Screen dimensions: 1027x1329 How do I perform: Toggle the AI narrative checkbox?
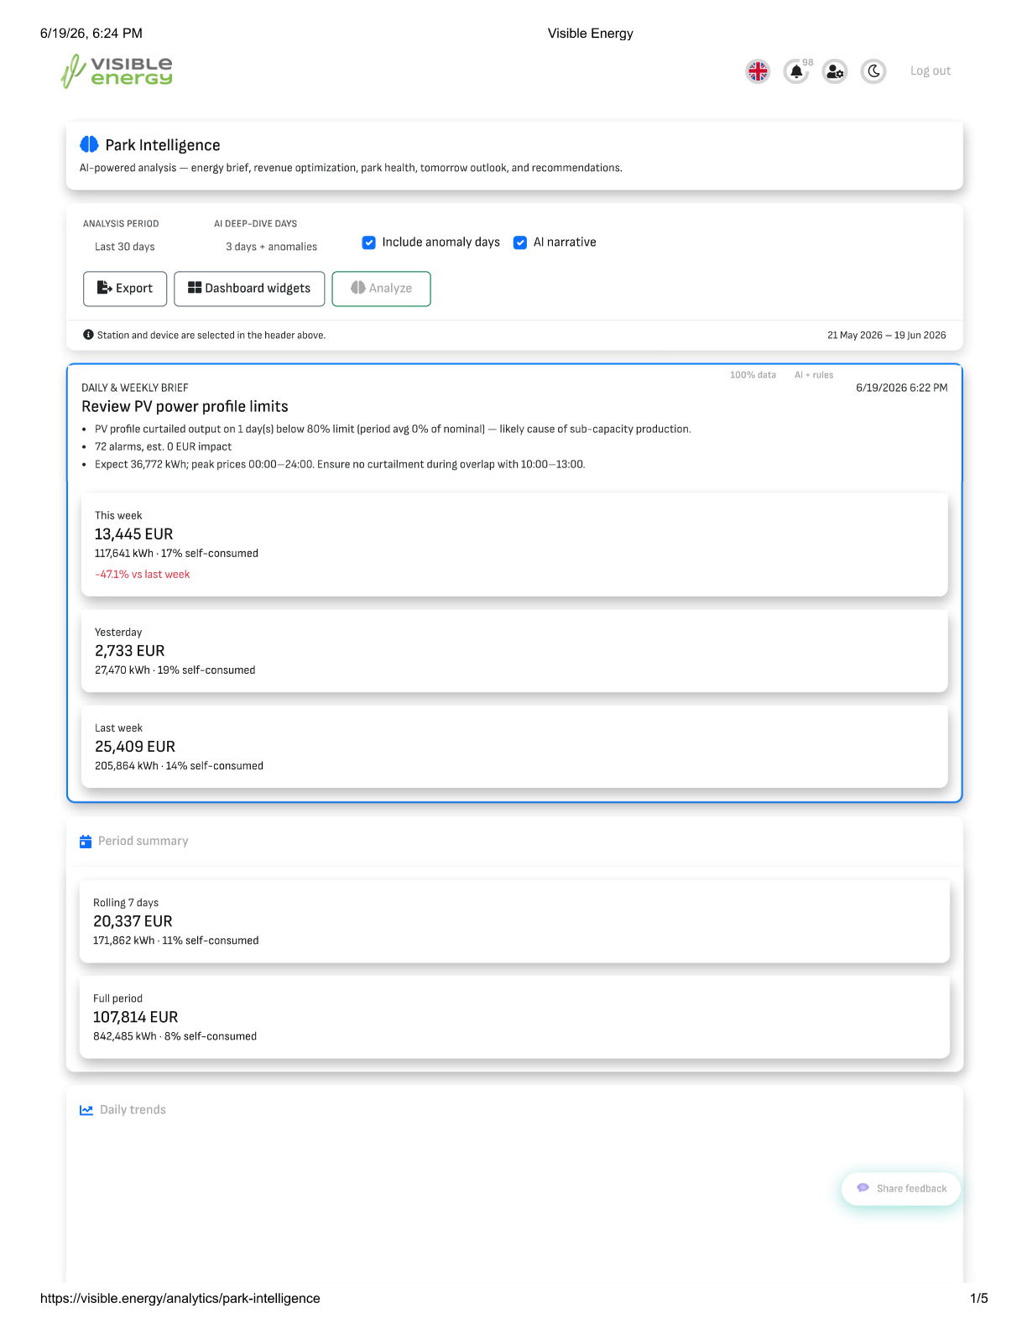[520, 242]
